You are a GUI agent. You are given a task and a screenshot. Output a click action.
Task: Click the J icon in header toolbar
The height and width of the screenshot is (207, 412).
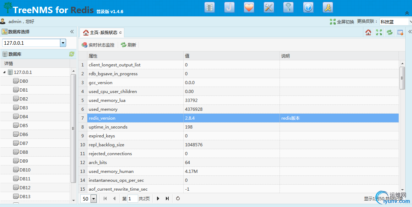[229, 7]
